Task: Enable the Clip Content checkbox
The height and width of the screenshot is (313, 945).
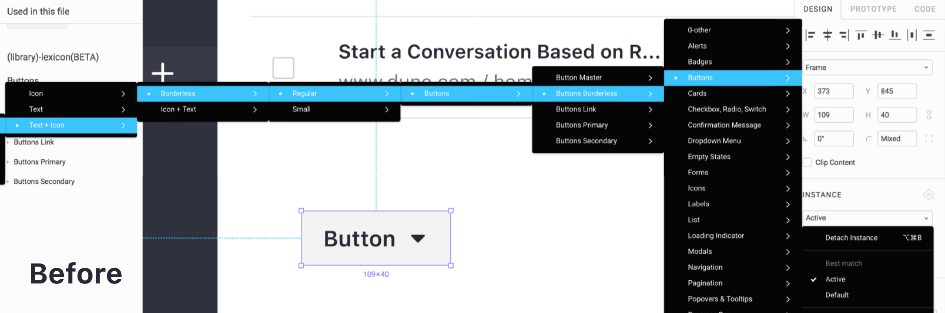Action: (x=807, y=162)
